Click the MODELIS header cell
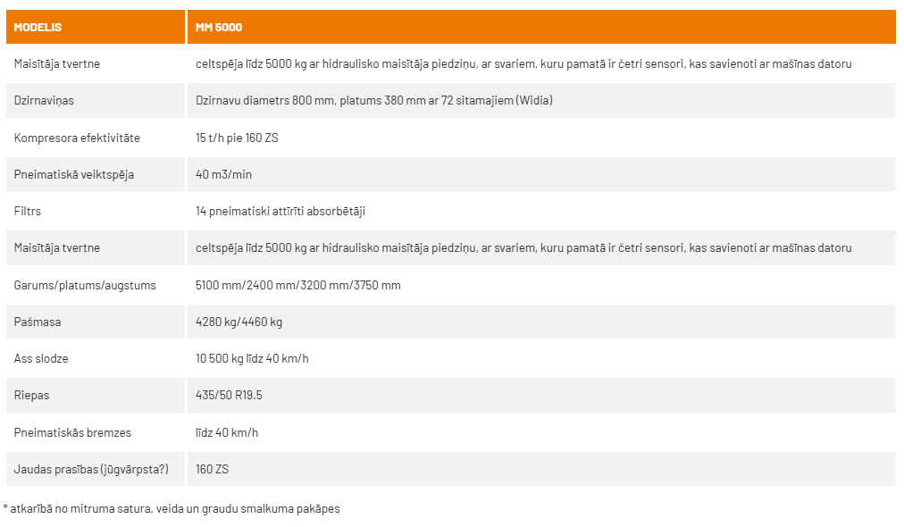This screenshot has width=904, height=527. coord(38,28)
